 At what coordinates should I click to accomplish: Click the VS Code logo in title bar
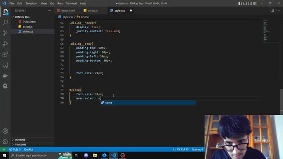tap(4, 3)
